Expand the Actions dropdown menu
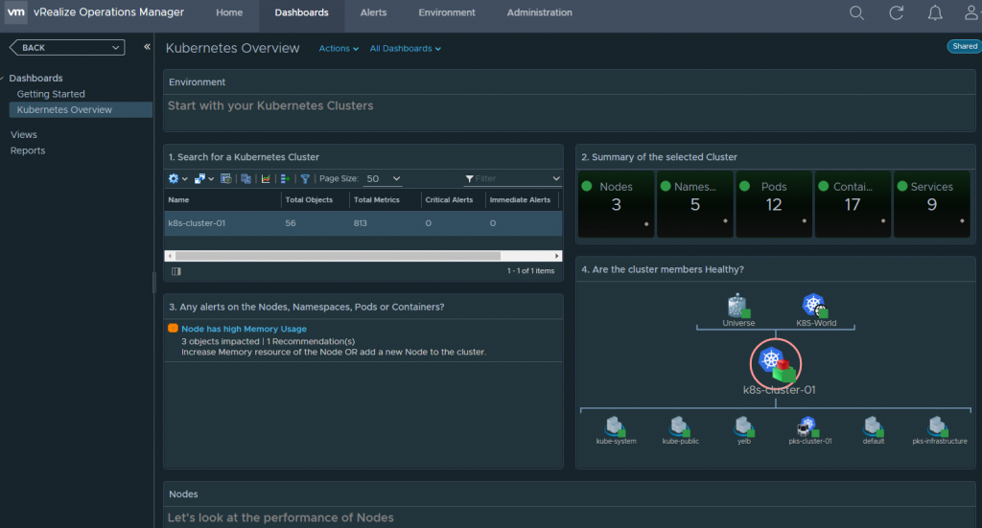982x528 pixels. (339, 49)
